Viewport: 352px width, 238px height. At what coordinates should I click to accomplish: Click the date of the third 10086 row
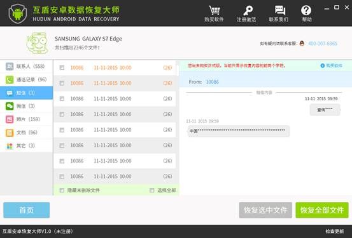113,99
